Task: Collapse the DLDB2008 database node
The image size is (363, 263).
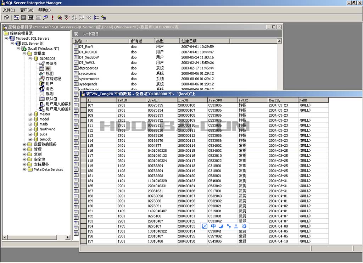Action: pos(30,58)
